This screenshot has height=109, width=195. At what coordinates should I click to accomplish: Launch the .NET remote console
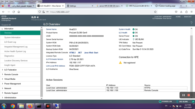pyautogui.click(x=80, y=53)
